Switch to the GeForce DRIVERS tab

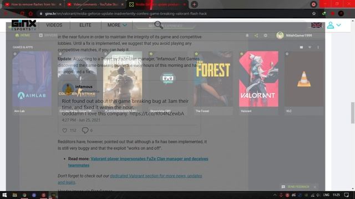point(48,35)
